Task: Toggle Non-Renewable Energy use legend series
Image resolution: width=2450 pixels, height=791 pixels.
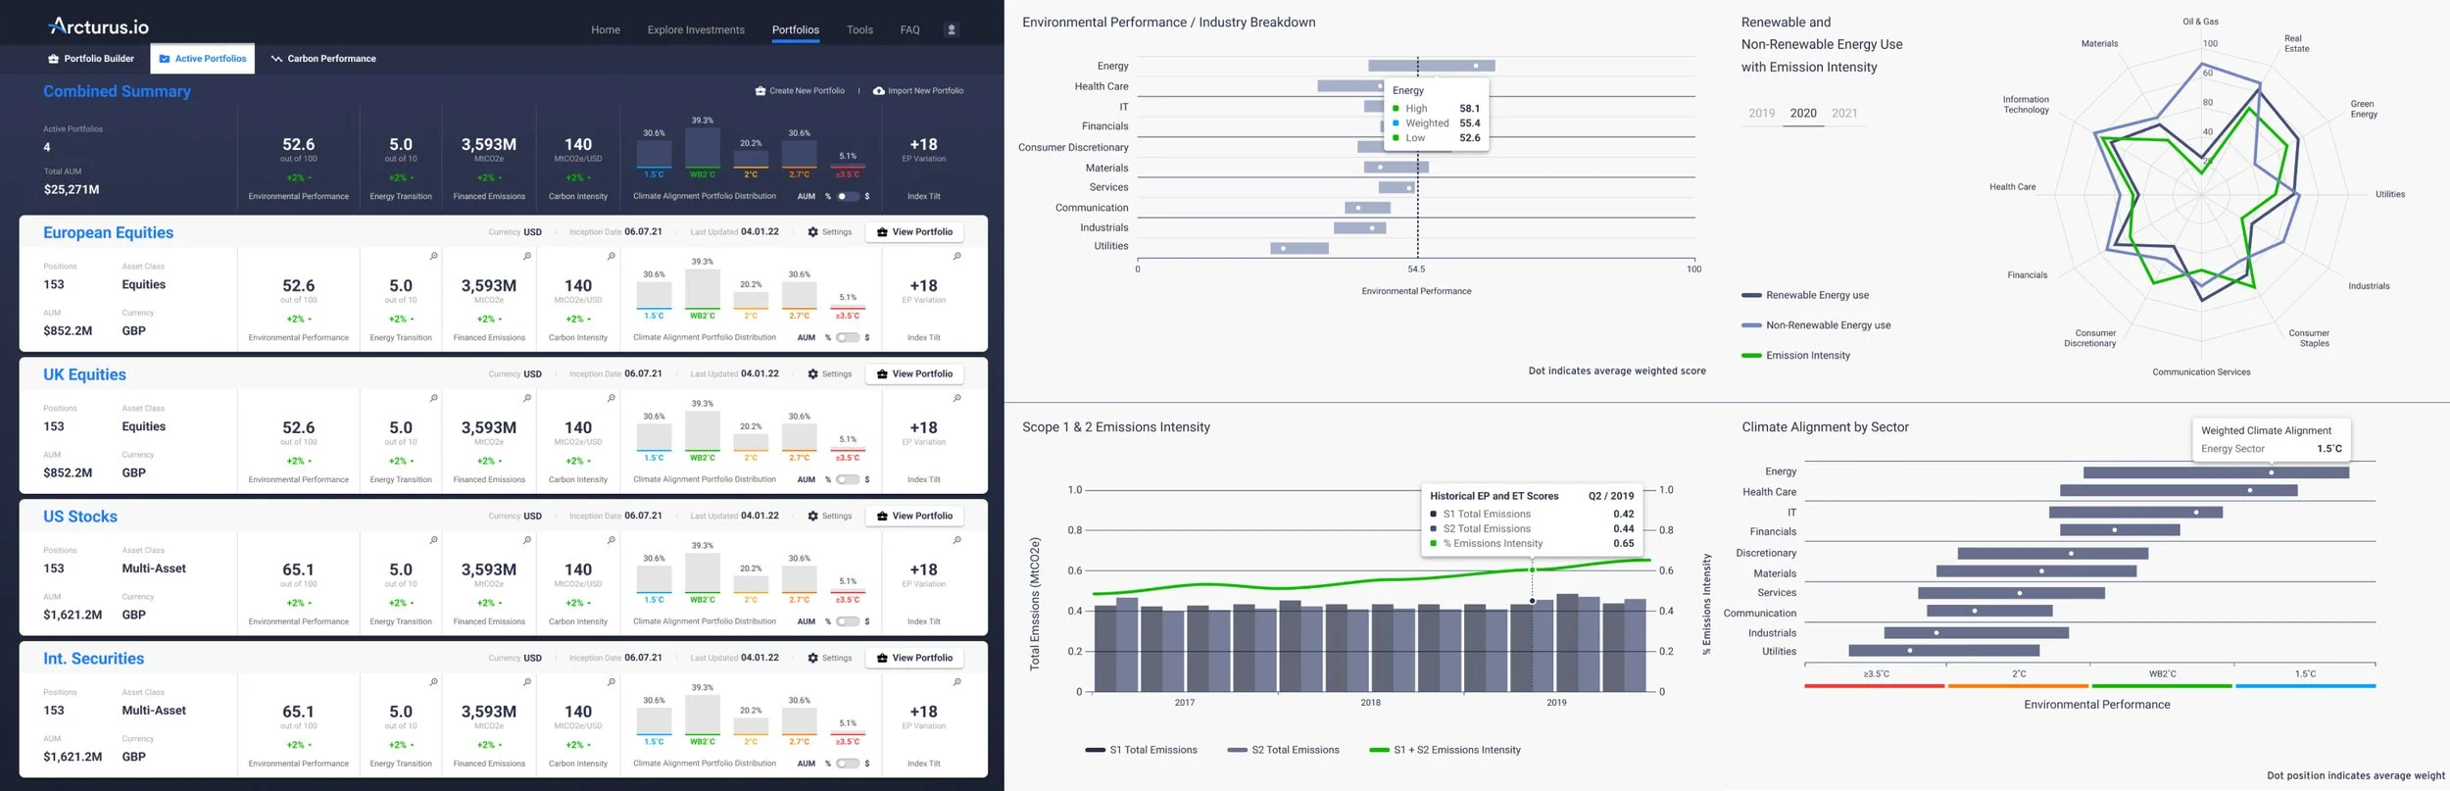Action: pos(1816,325)
